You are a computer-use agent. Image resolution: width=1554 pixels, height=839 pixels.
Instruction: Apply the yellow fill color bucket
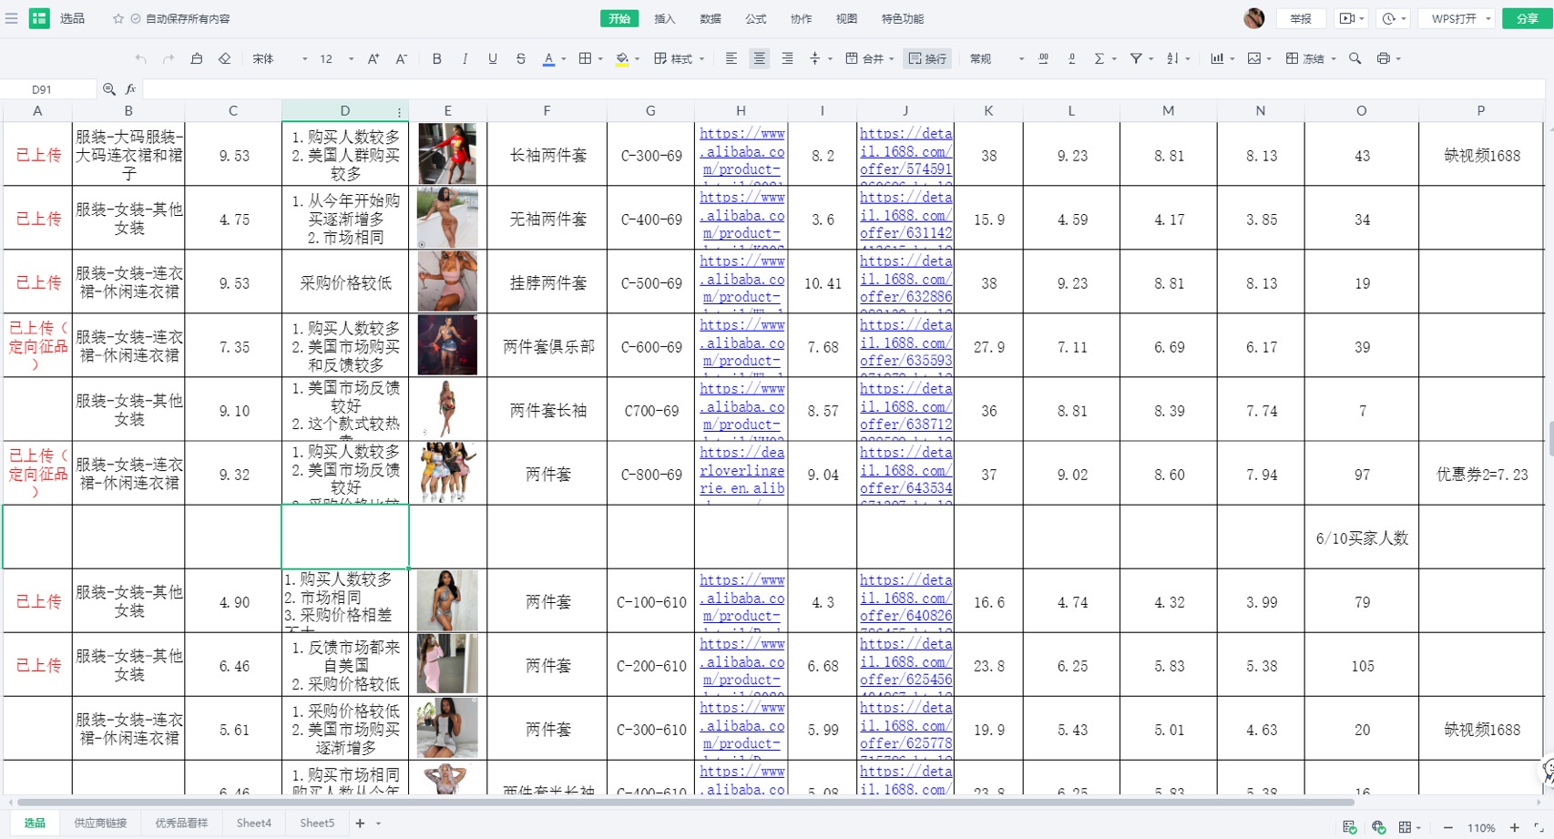622,58
